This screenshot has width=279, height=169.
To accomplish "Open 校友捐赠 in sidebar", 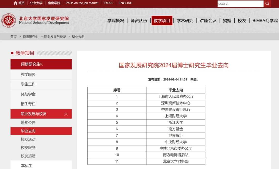I will [x=28, y=156].
